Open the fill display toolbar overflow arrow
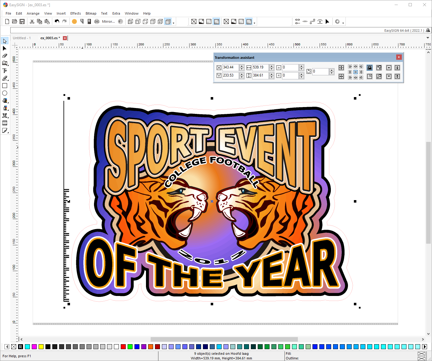The width and height of the screenshot is (432, 361). point(254,23)
